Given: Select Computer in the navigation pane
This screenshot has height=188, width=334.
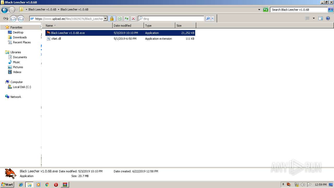Looking at the screenshot, I should coord(16,82).
